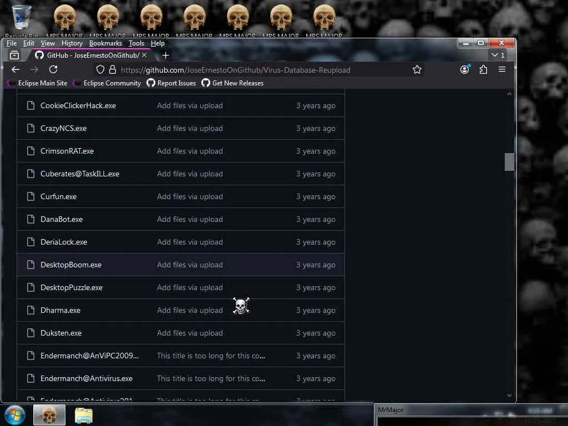
Task: Open CrazyNCS.exe file link
Action: 63,129
